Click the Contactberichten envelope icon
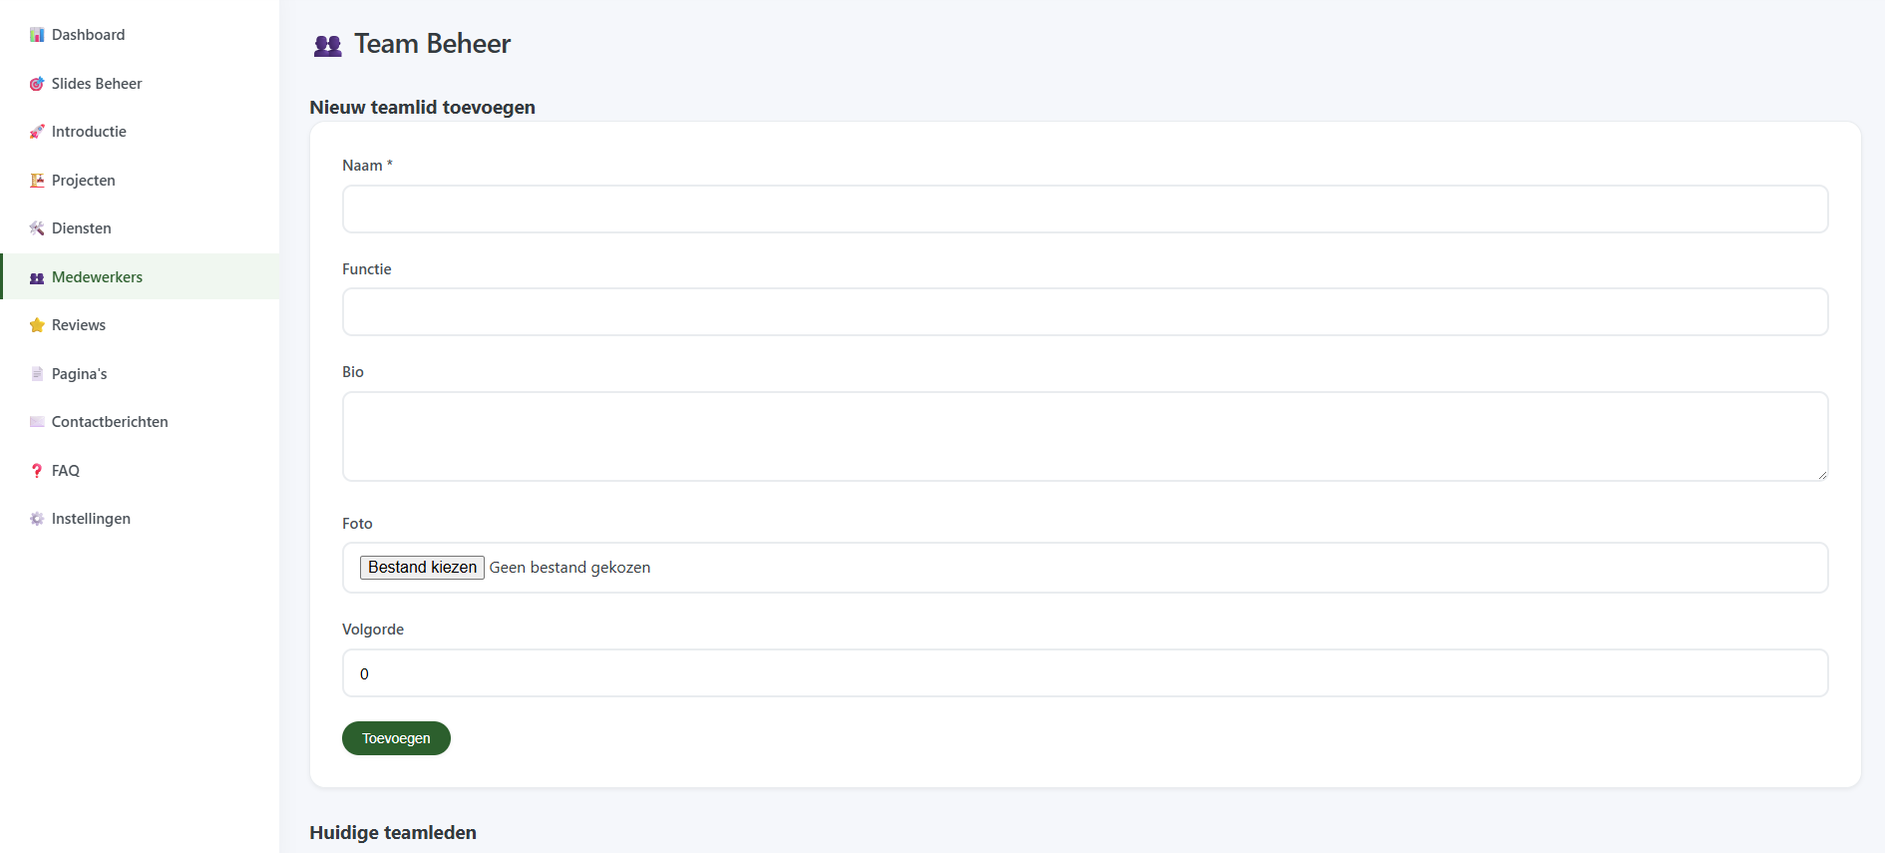Screen dimensions: 1885x853 click(37, 422)
